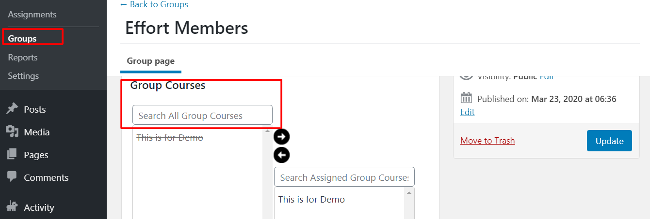Click the calendar icon beside Published on
The width and height of the screenshot is (650, 219).
(466, 98)
